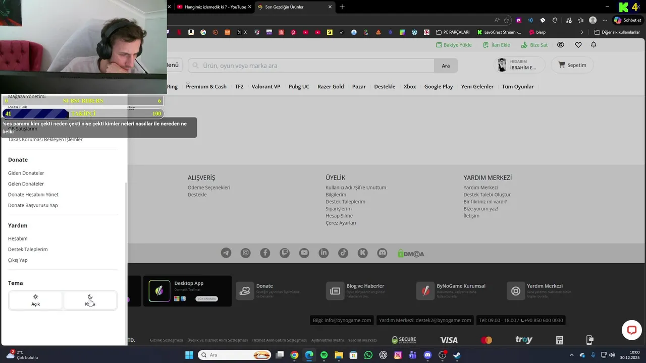Open the LinkedIn social icon in footer
This screenshot has width=646, height=363.
click(324, 253)
